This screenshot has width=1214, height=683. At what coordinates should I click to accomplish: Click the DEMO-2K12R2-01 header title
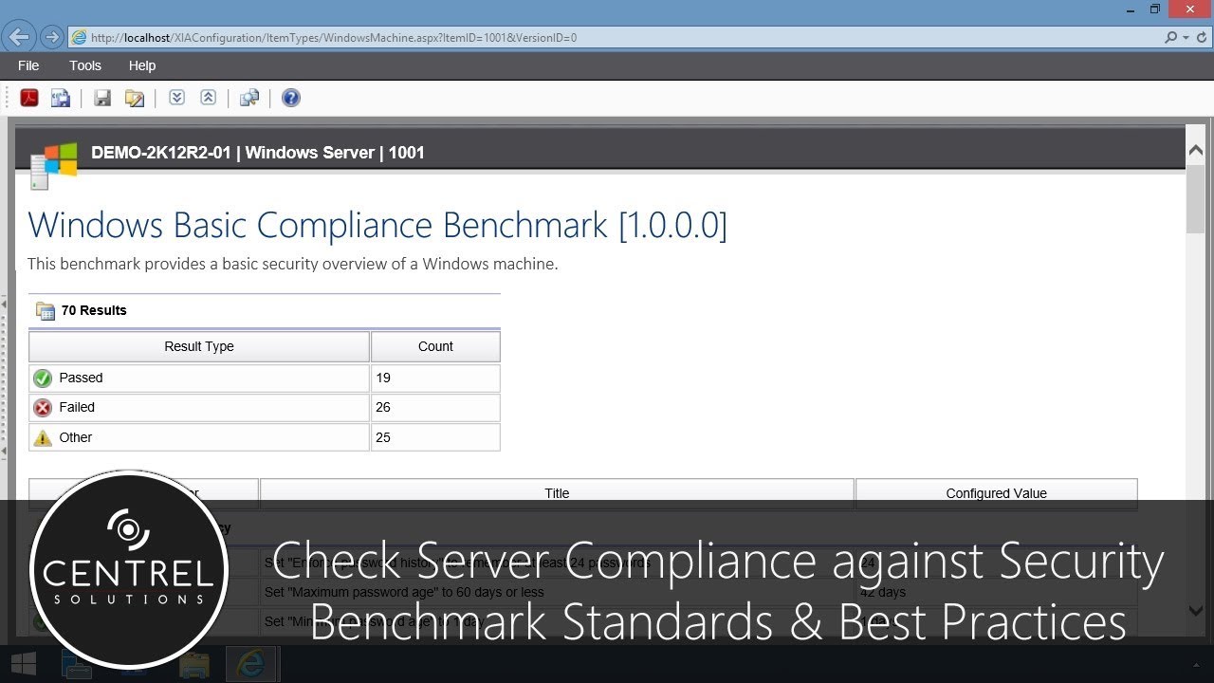(x=258, y=153)
